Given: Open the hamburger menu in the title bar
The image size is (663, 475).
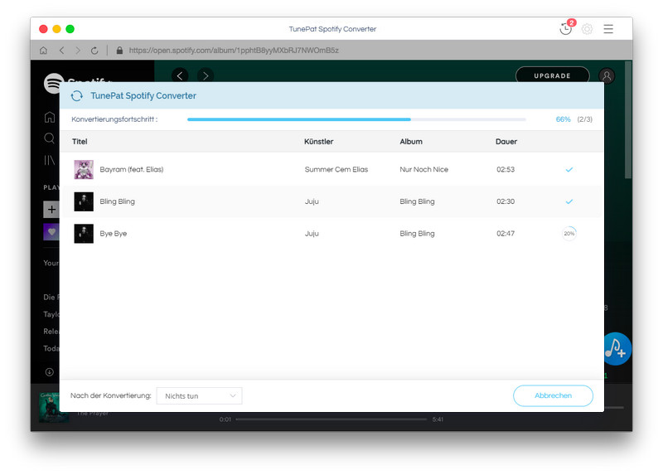Looking at the screenshot, I should click(x=608, y=29).
